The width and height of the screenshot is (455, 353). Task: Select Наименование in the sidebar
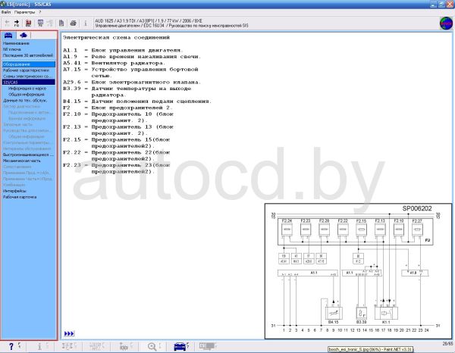coord(16,43)
